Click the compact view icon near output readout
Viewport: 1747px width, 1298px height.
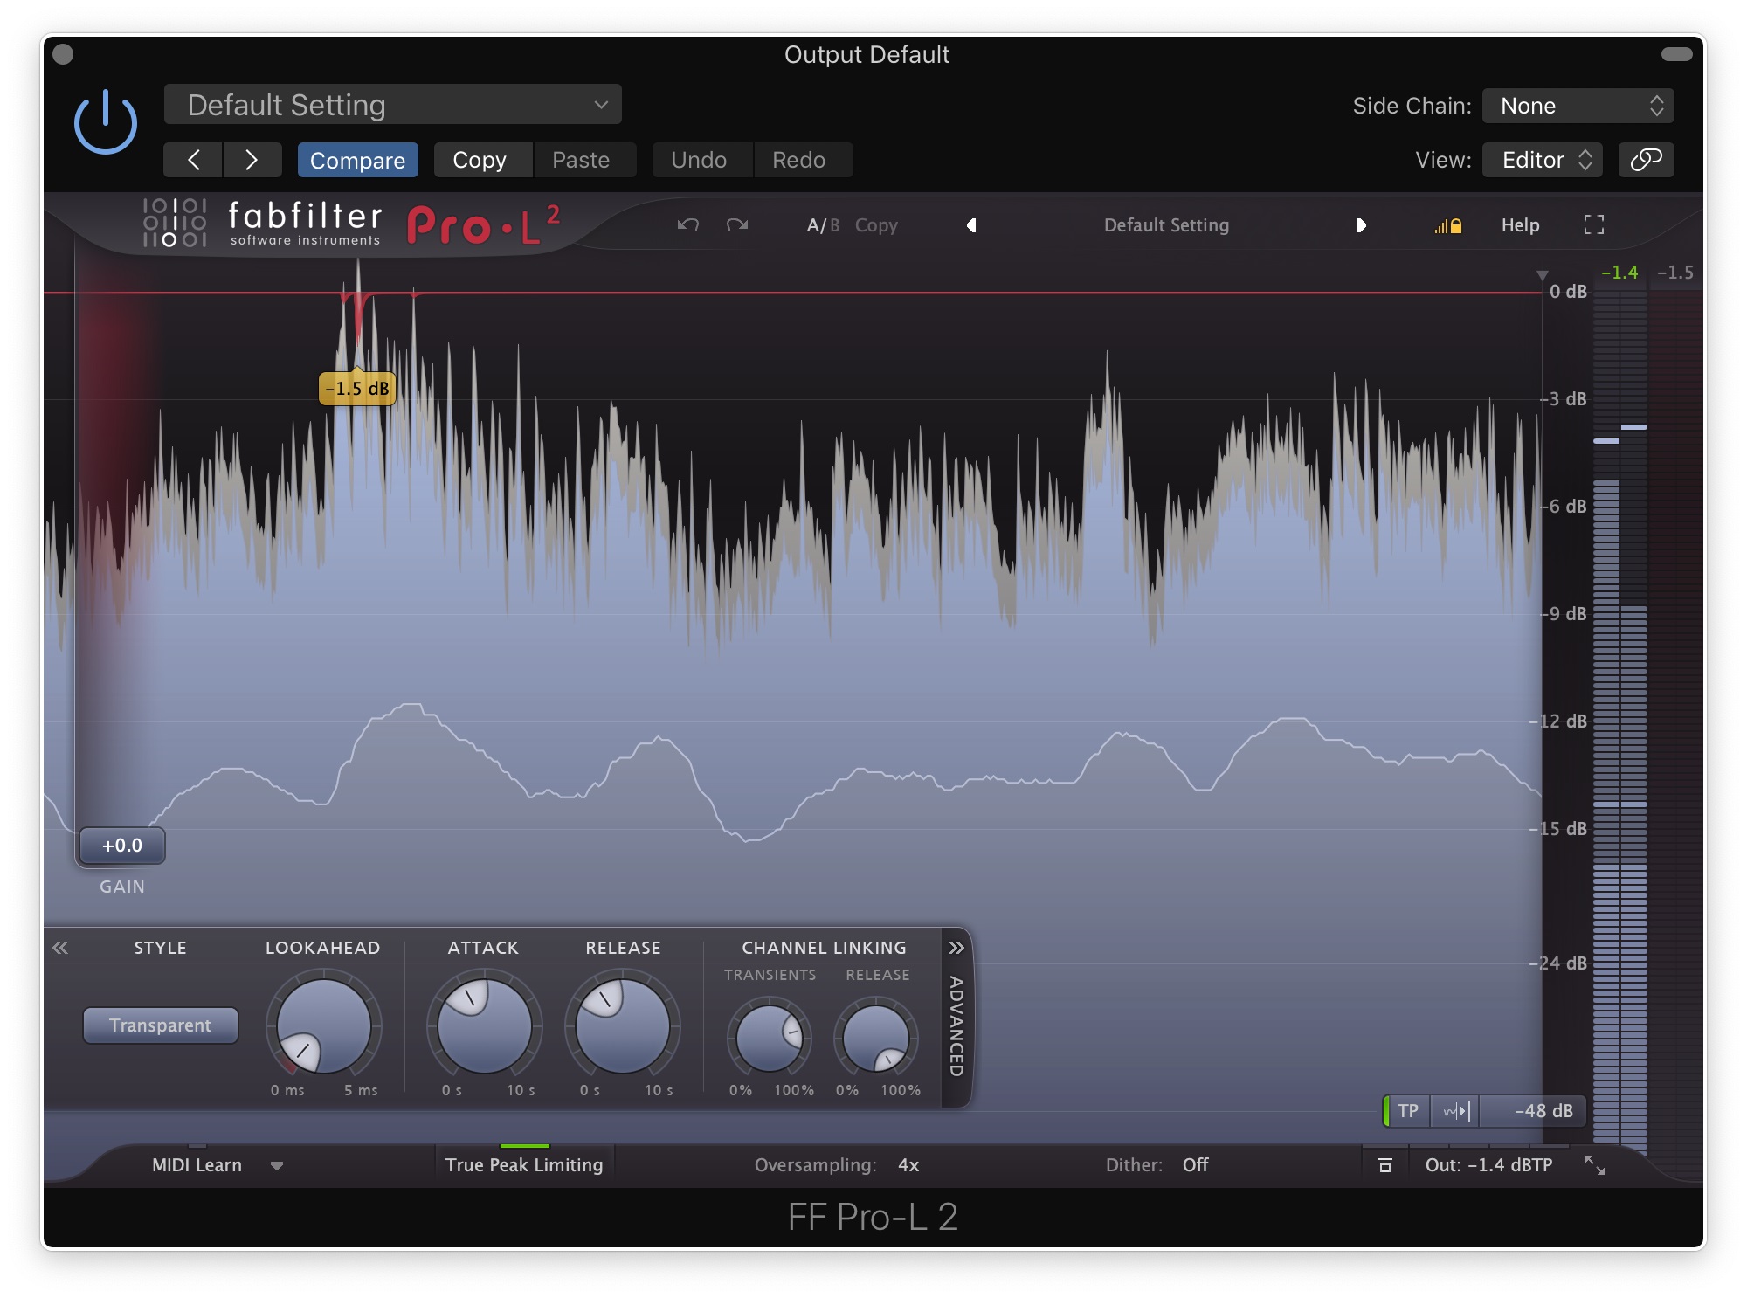1384,1165
